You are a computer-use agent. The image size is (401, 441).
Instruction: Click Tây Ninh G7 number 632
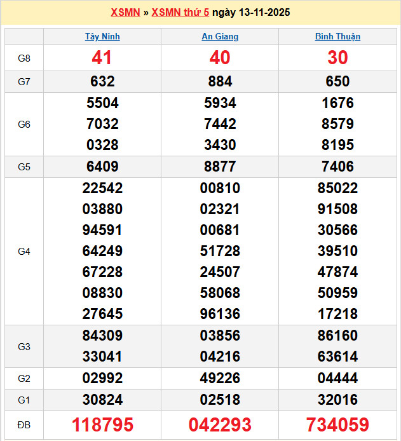pyautogui.click(x=102, y=81)
